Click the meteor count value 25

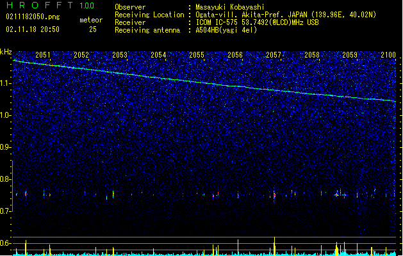click(x=93, y=29)
